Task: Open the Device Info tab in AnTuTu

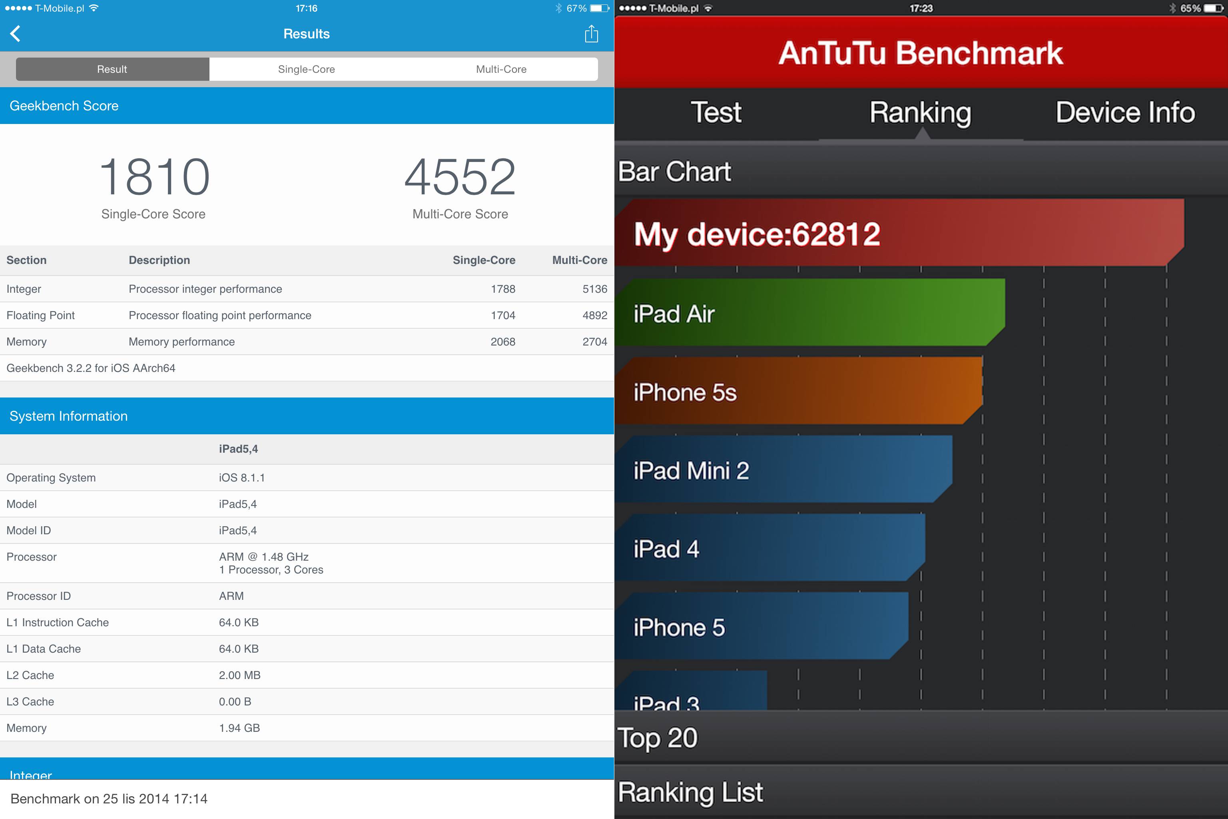Action: [1125, 113]
